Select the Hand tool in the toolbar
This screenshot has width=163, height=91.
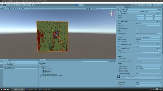pyautogui.click(x=2, y=5)
